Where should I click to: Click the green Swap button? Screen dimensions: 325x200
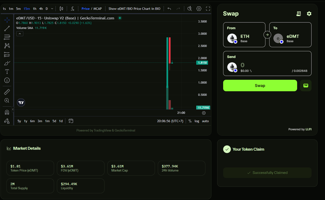260,86
